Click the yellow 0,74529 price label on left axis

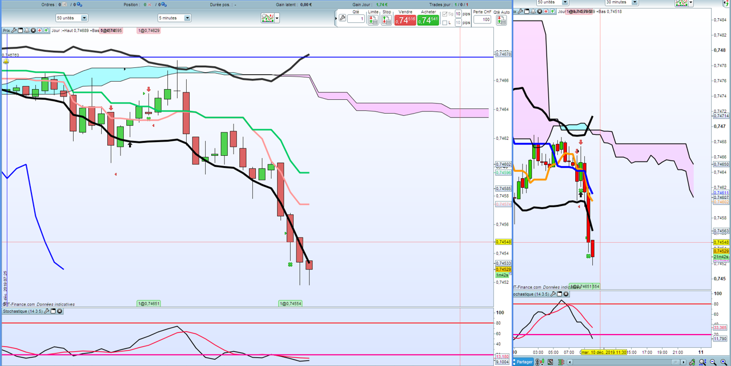coord(503,270)
